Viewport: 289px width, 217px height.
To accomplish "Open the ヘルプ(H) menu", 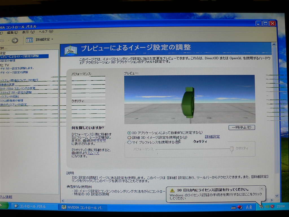I will pos(46,32).
